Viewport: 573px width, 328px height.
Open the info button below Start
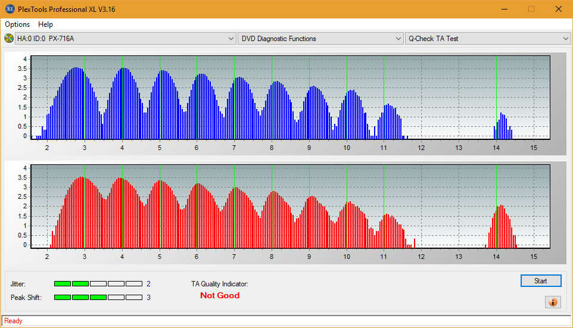[x=553, y=302]
